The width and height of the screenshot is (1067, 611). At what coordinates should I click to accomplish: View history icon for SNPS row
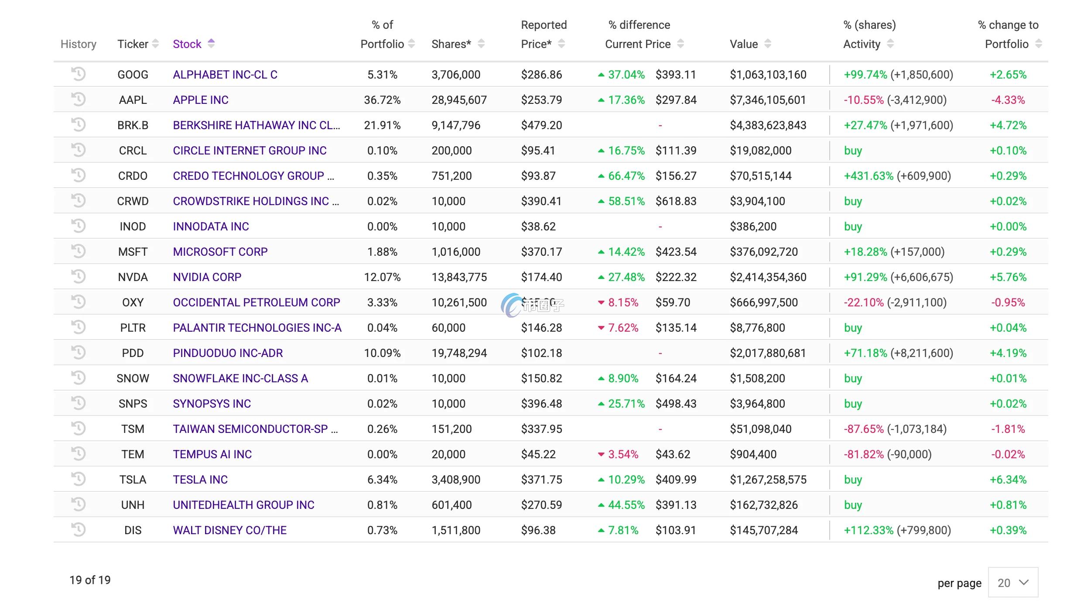point(78,403)
